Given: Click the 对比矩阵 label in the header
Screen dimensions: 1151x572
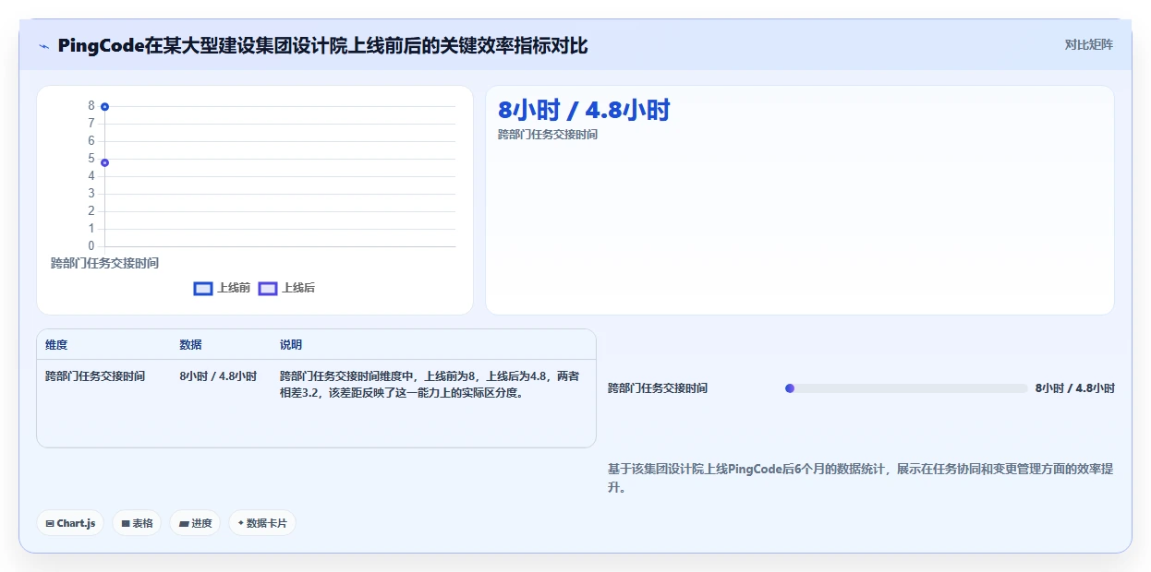Looking at the screenshot, I should (x=1089, y=44).
